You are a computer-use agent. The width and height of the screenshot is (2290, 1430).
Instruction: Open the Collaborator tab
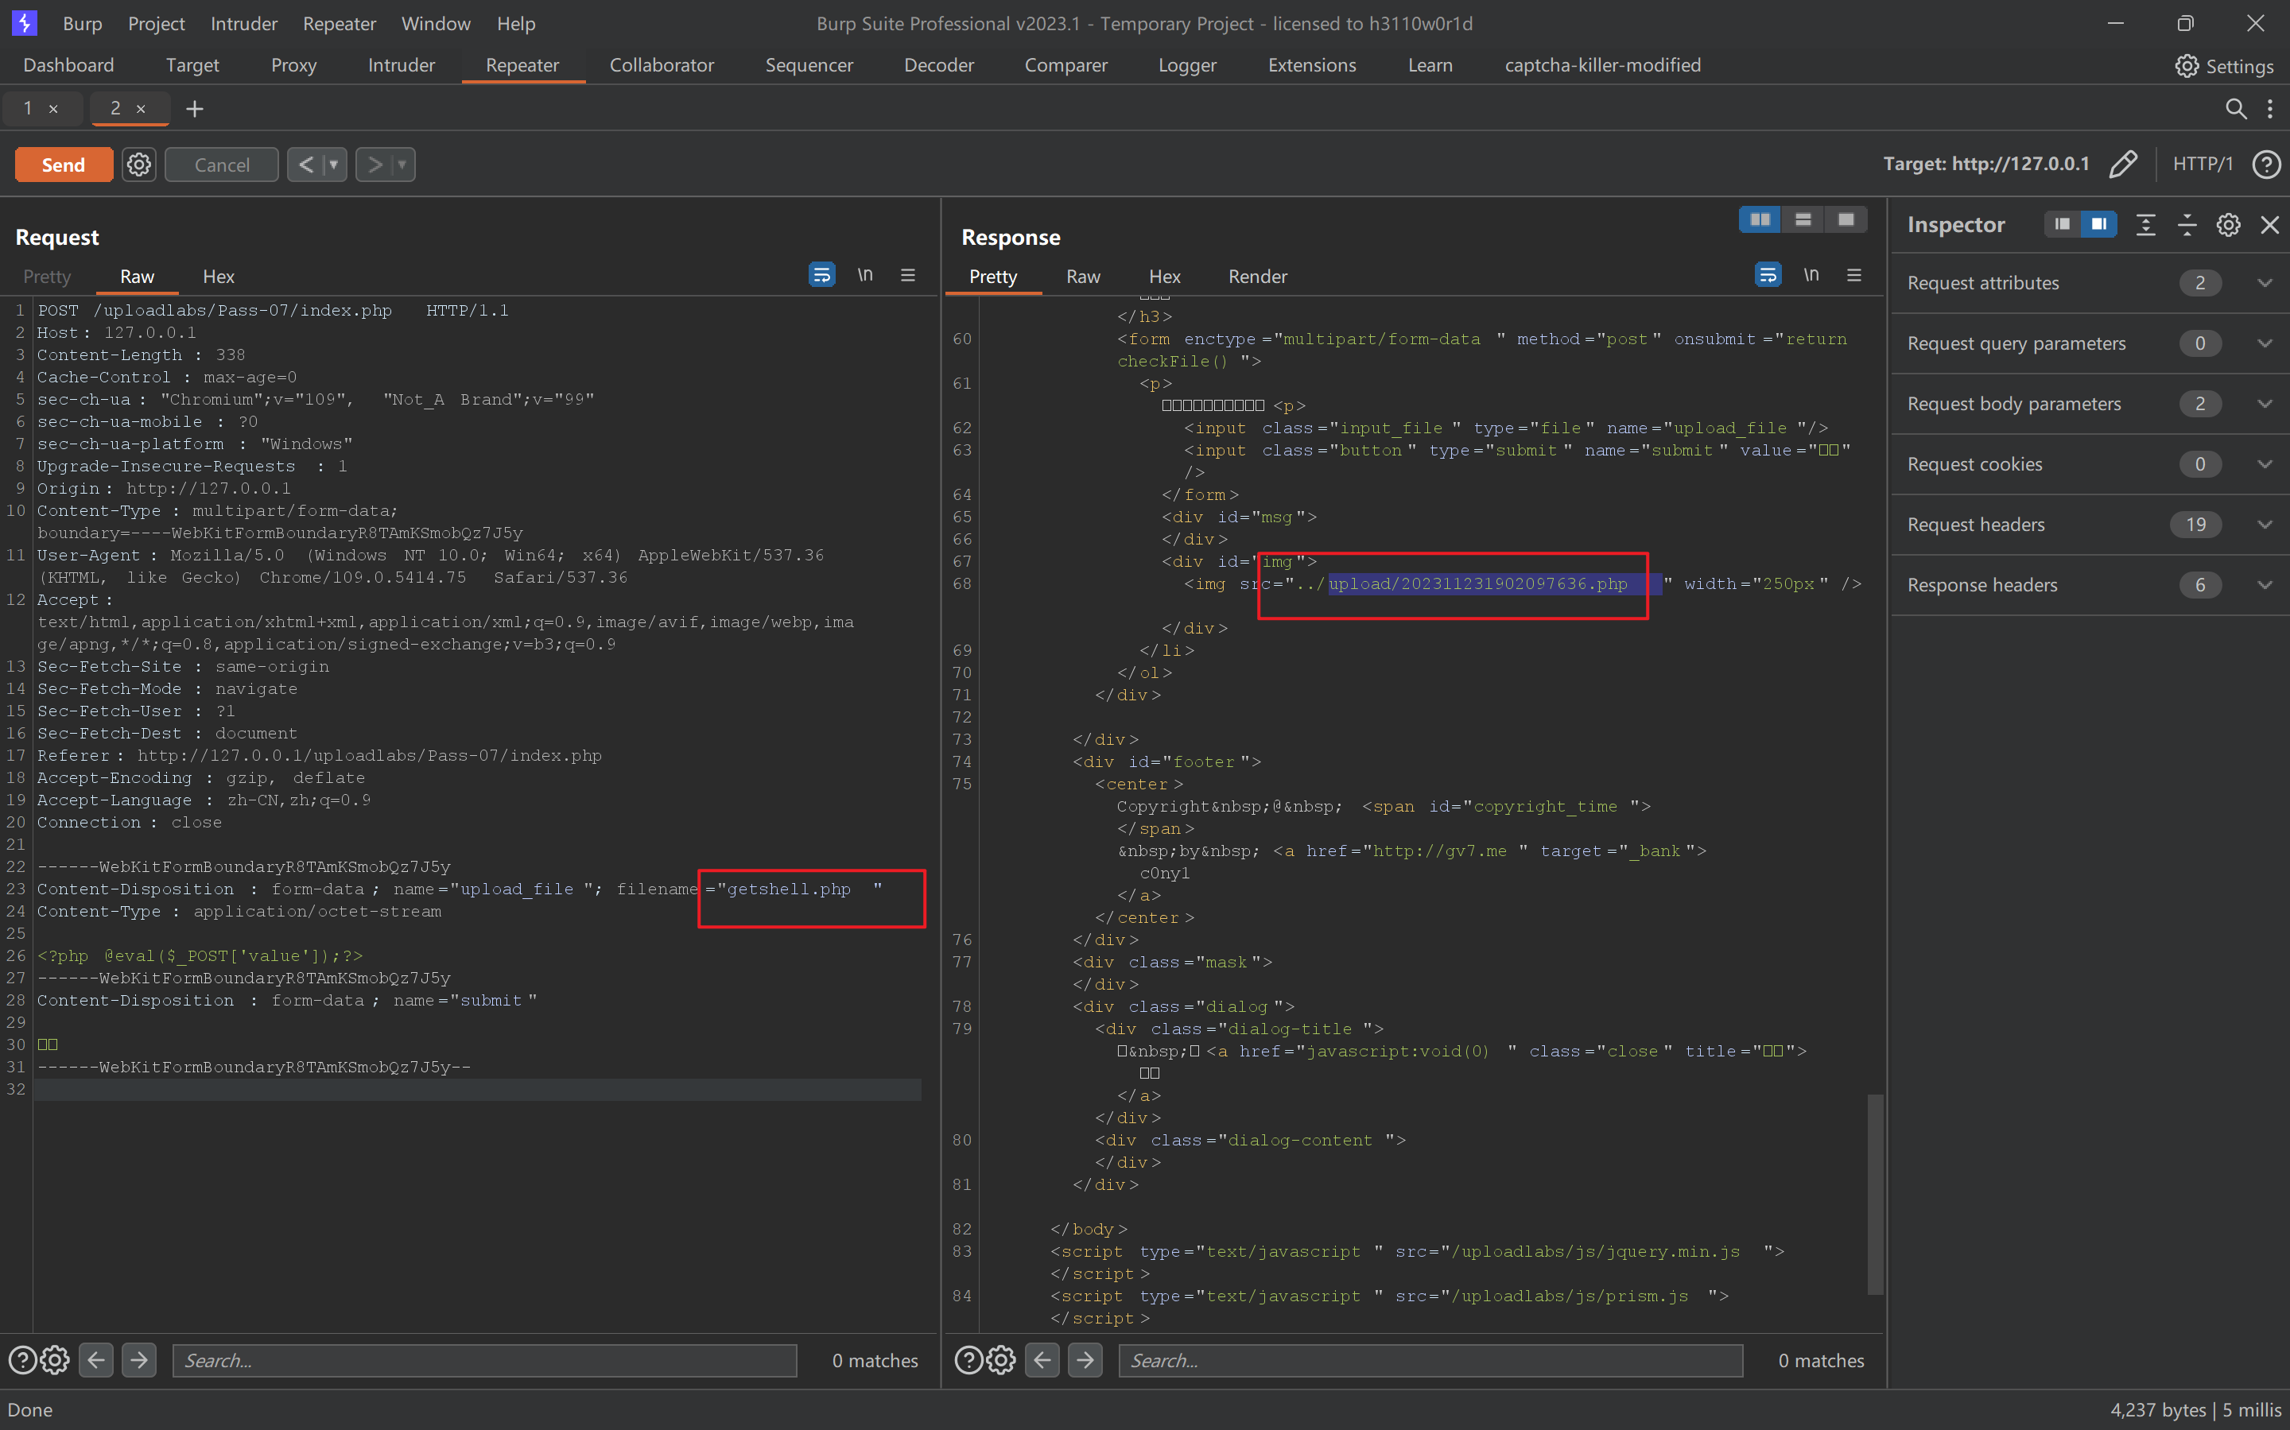point(662,65)
